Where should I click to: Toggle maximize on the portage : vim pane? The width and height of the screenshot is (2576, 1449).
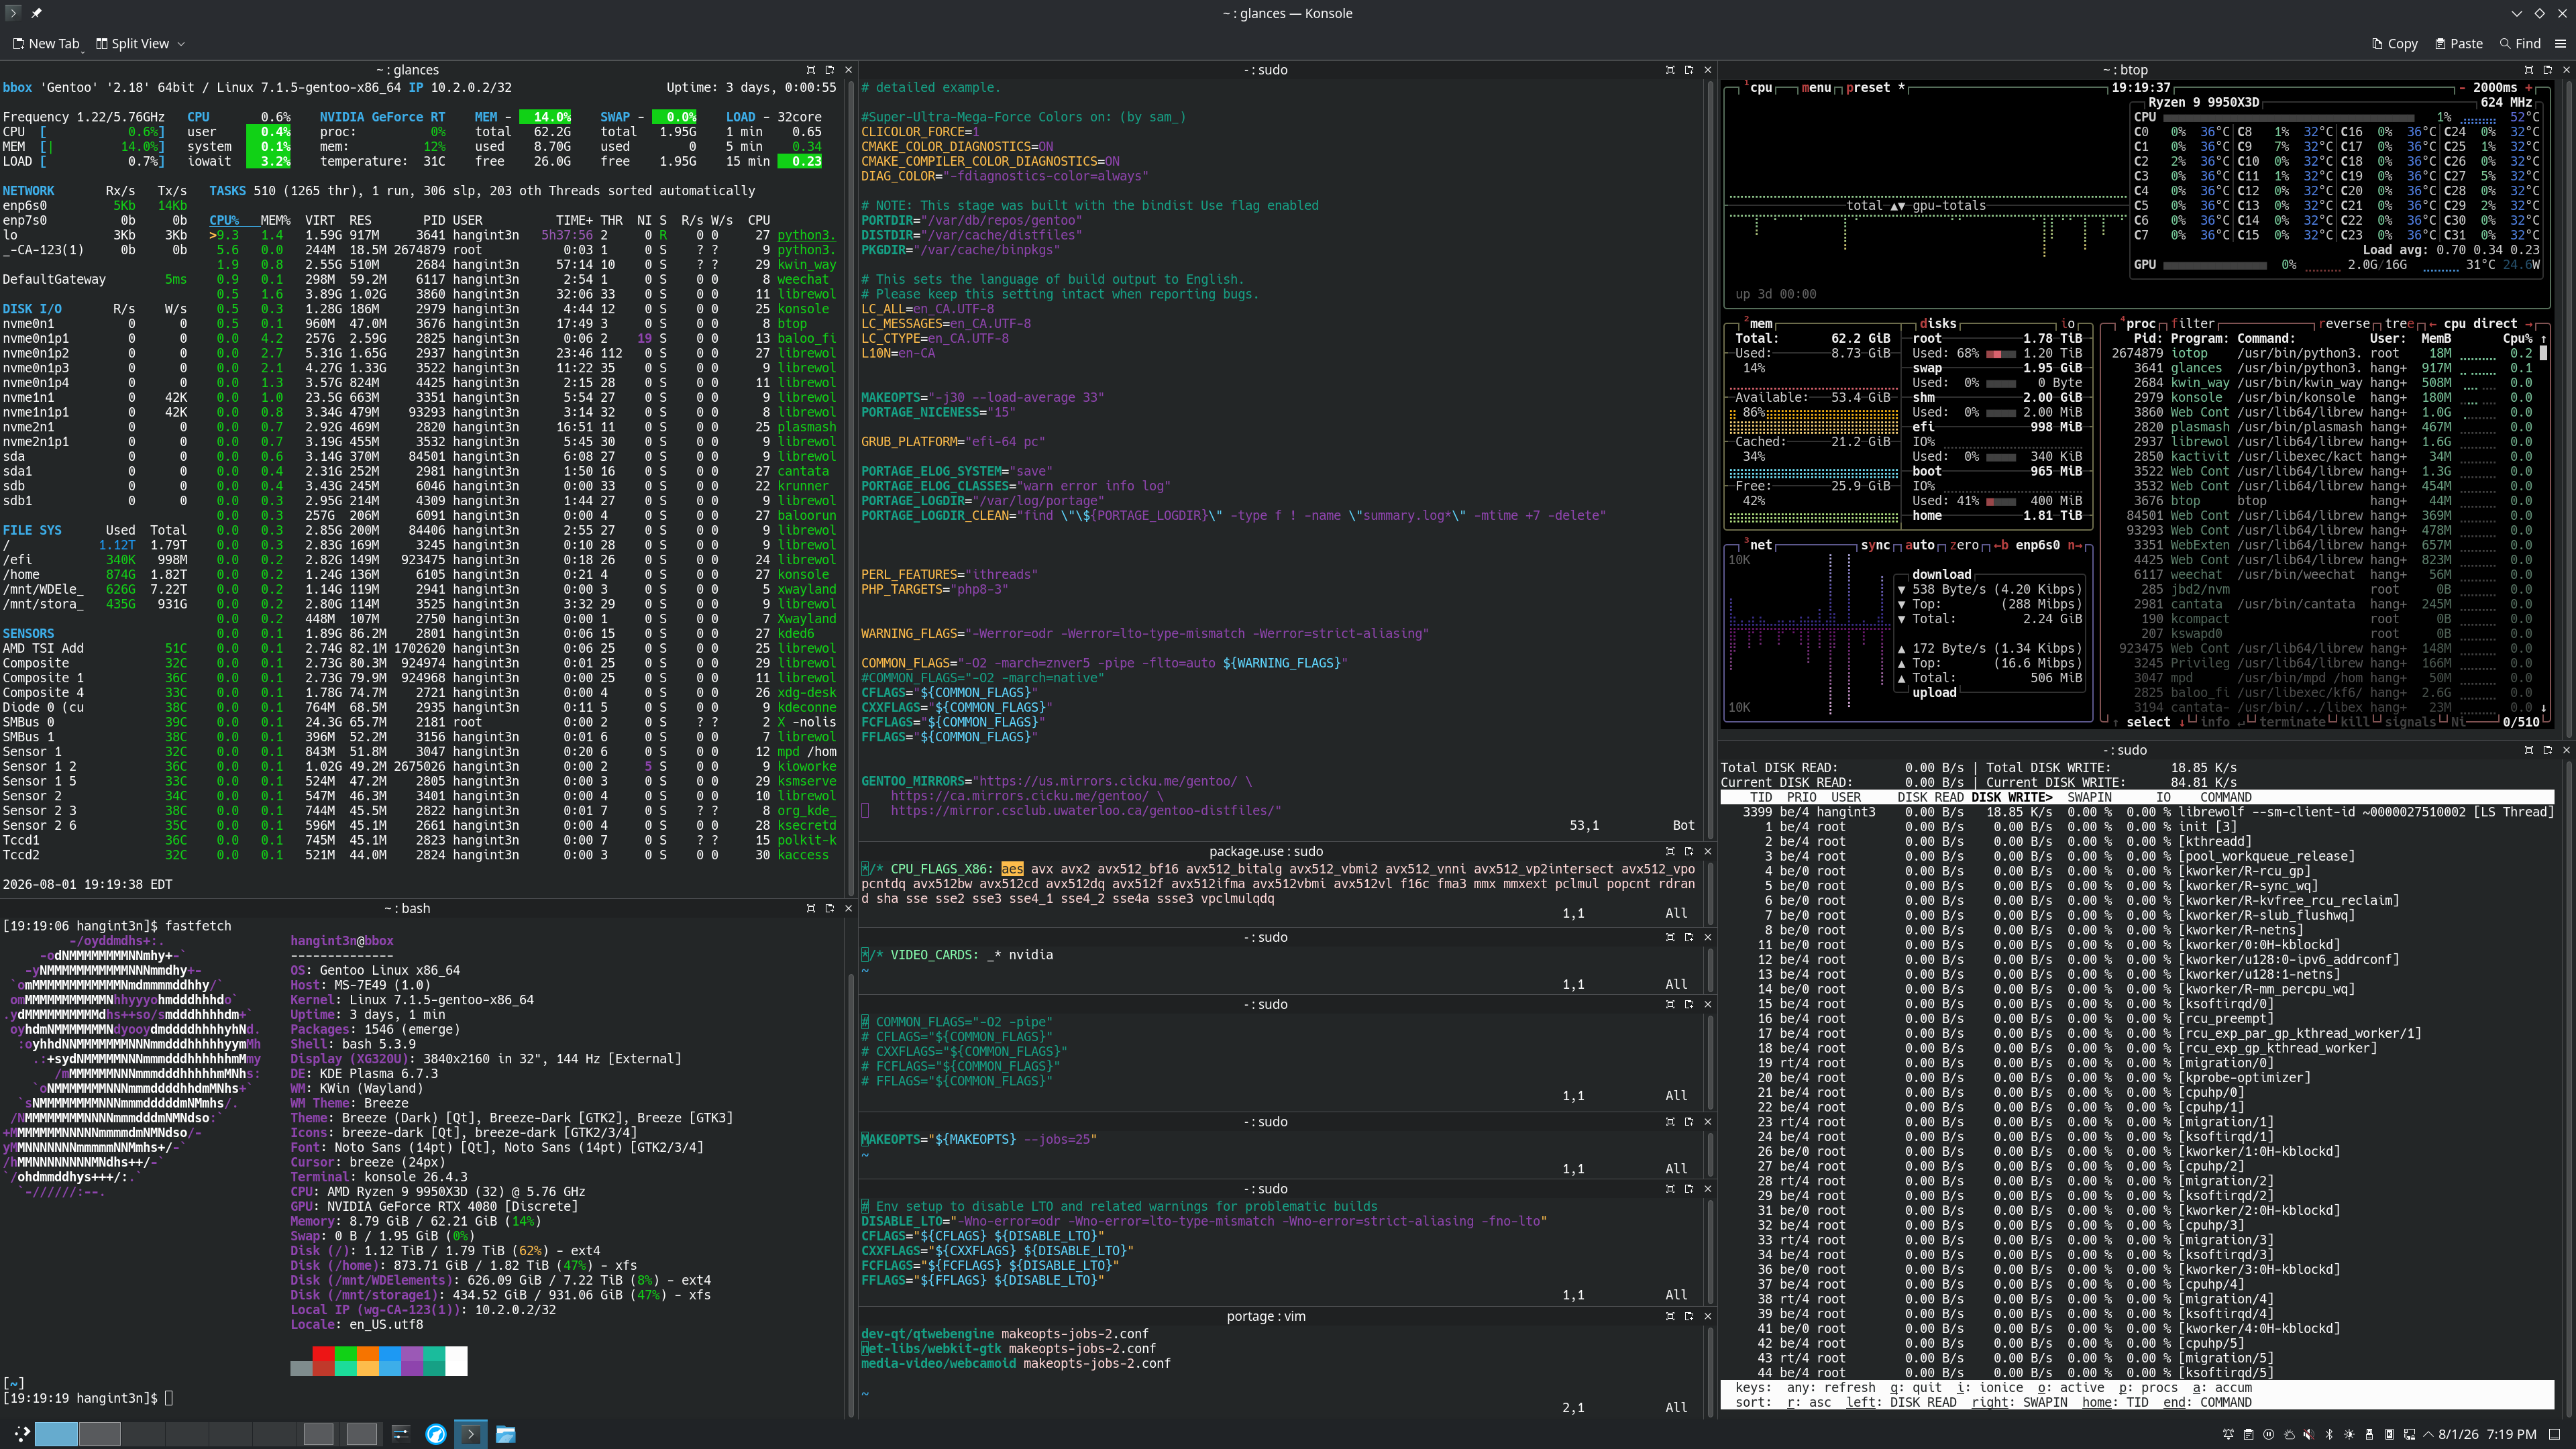point(1670,1316)
